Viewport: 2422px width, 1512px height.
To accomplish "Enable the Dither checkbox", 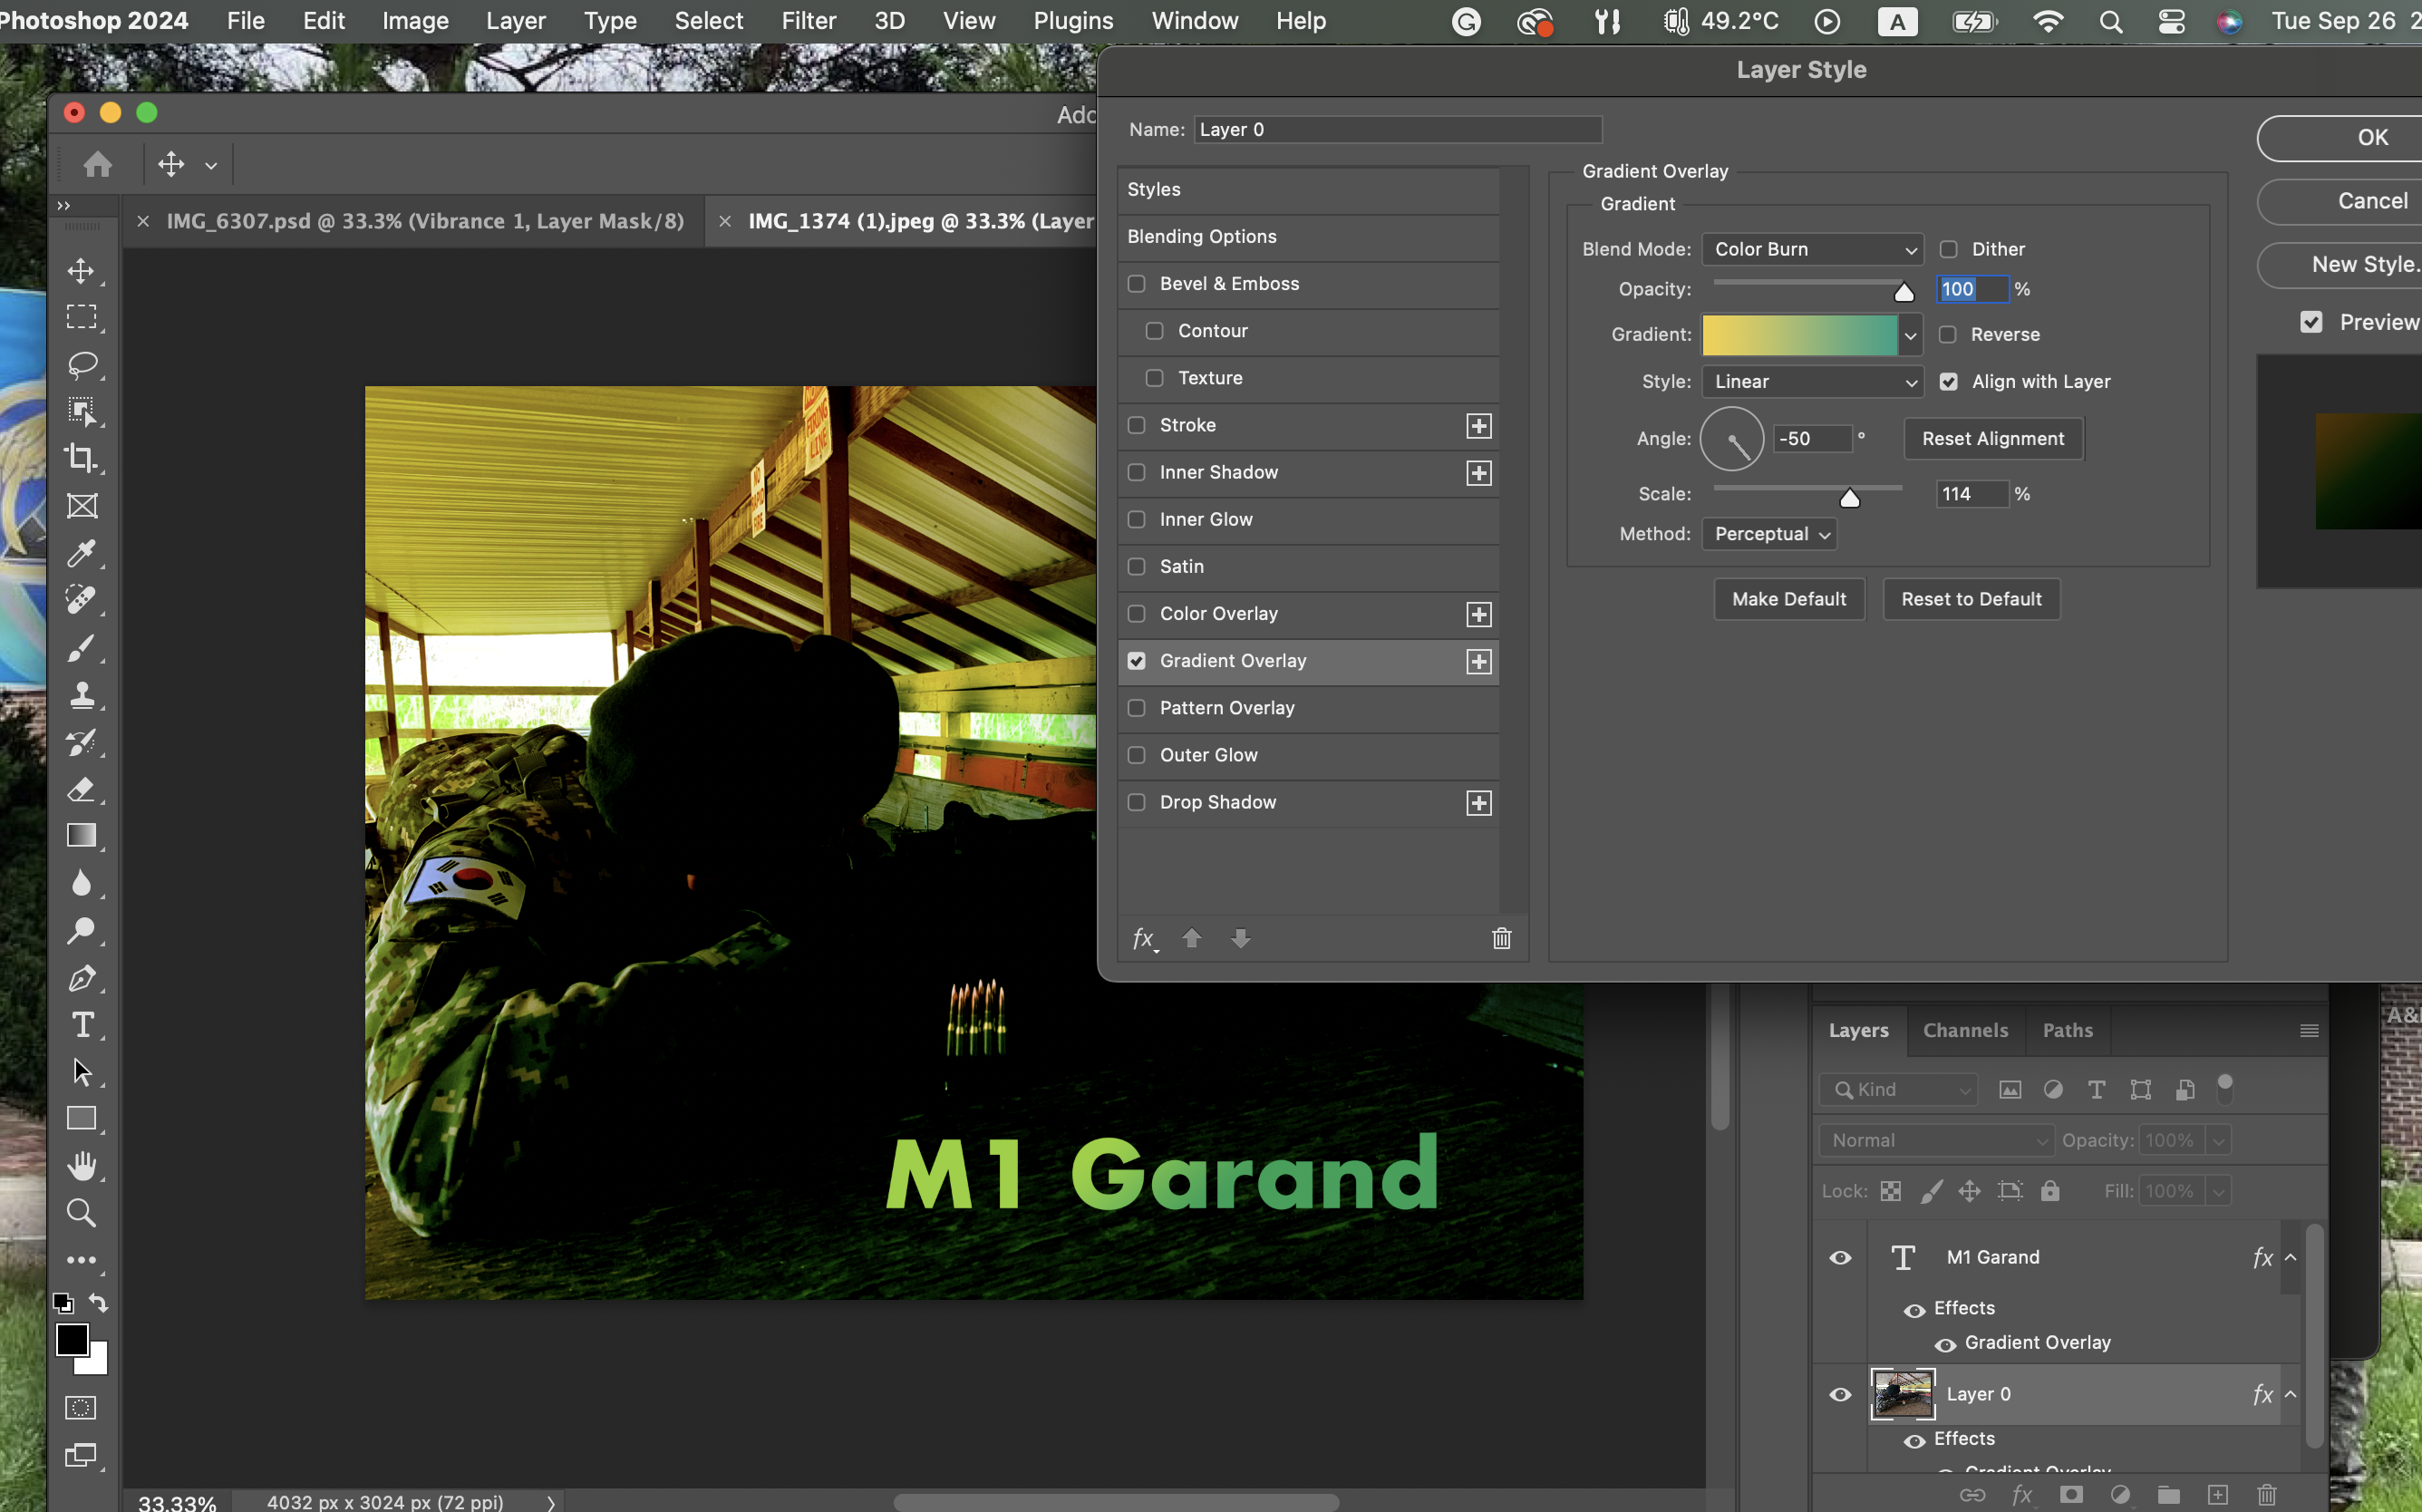I will [x=1948, y=249].
